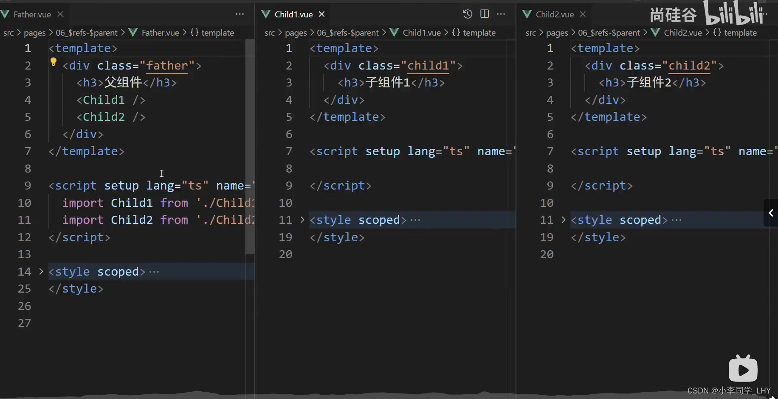Image resolution: width=778 pixels, height=399 pixels.
Task: Click the lightbulb quick-fix icon in Father.vue
Action: click(x=54, y=62)
